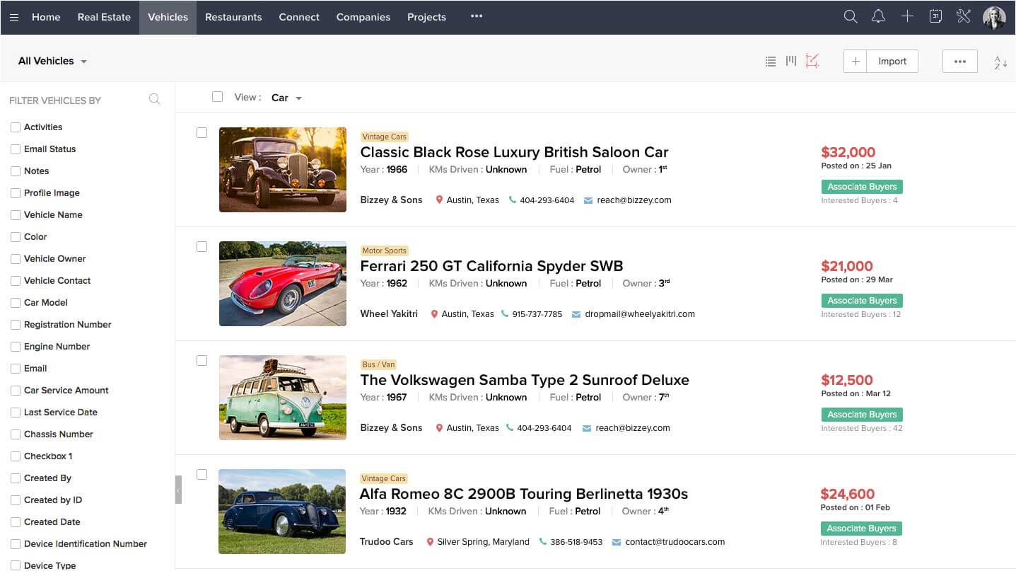Go to the Projects tab
Image resolution: width=1016 pixels, height=588 pixels.
click(x=426, y=17)
